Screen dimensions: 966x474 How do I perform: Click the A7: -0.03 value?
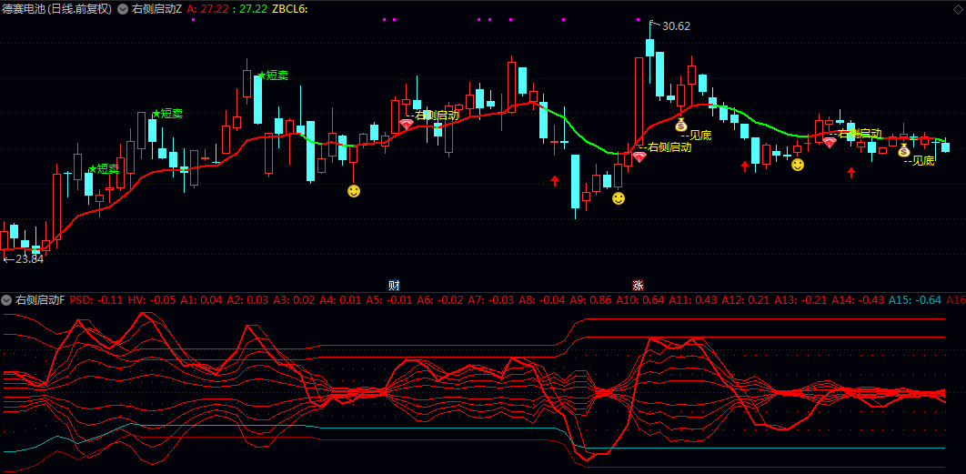(490, 301)
